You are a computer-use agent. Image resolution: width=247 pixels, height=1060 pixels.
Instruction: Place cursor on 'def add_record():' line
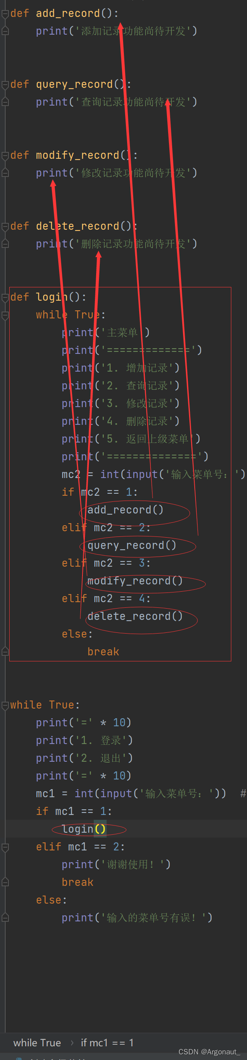(64, 14)
